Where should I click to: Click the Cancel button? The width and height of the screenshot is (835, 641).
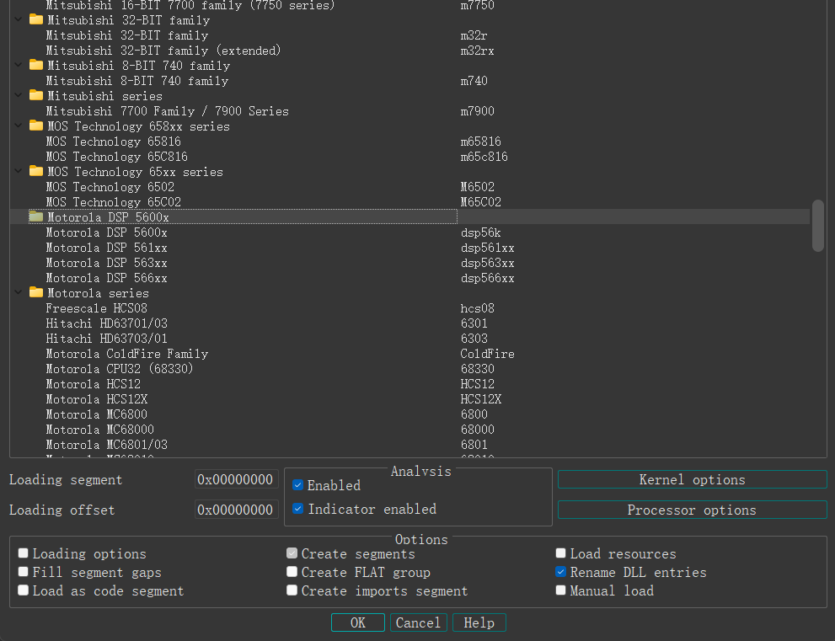click(x=419, y=623)
